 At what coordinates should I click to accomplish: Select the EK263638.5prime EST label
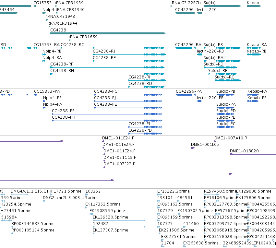point(201,243)
